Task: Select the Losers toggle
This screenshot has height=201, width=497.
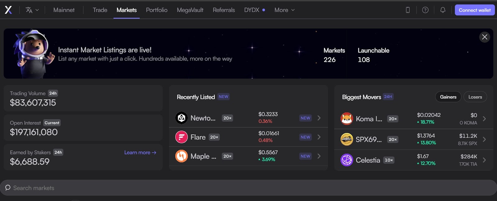Action: (x=475, y=97)
